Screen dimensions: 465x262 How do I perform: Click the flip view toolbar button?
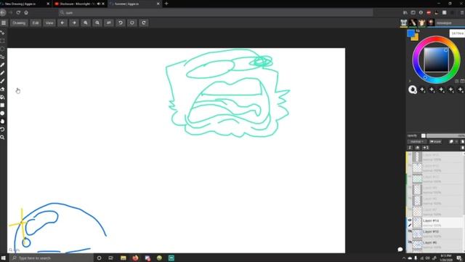pos(109,23)
